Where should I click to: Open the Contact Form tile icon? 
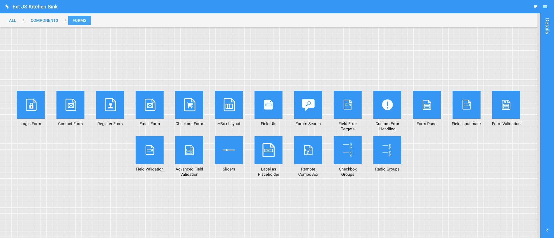pyautogui.click(x=70, y=105)
